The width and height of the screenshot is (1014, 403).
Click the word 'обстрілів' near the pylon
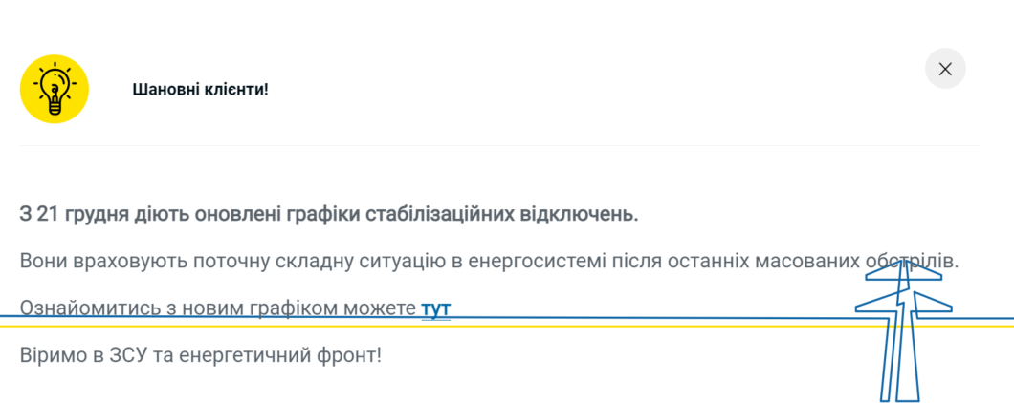coord(912,262)
